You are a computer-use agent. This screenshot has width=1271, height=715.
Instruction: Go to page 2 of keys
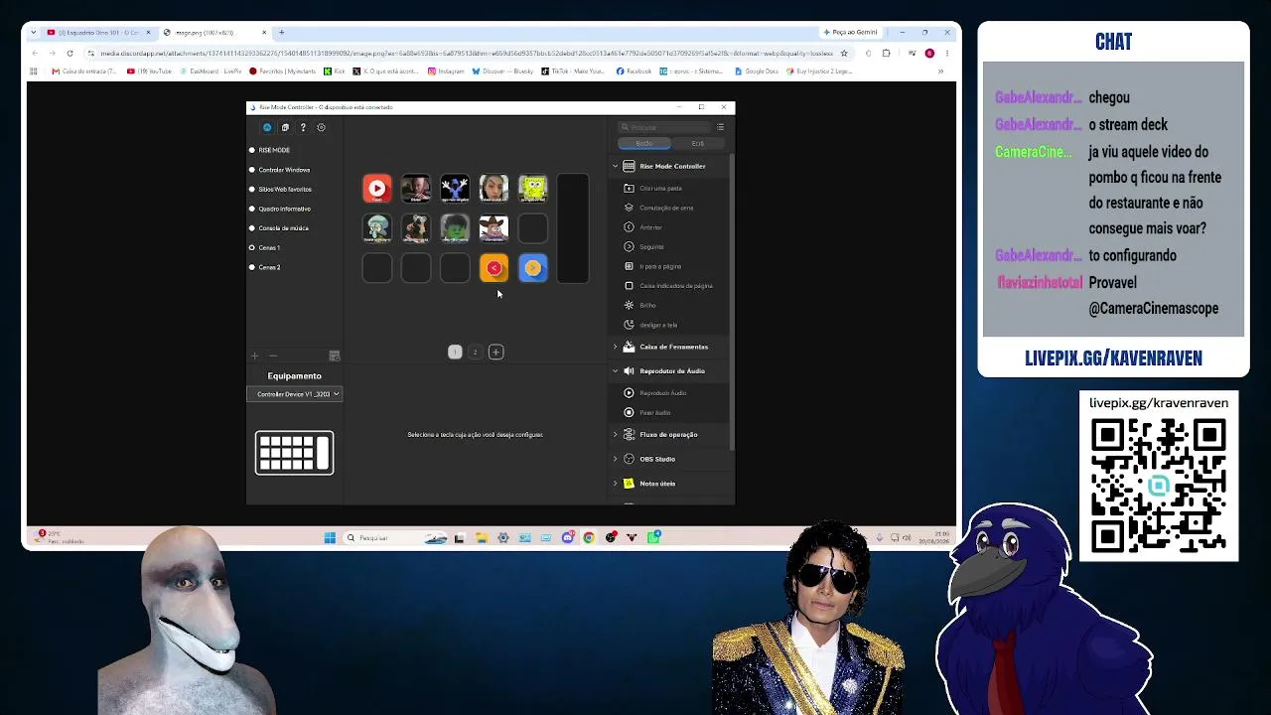coord(475,352)
